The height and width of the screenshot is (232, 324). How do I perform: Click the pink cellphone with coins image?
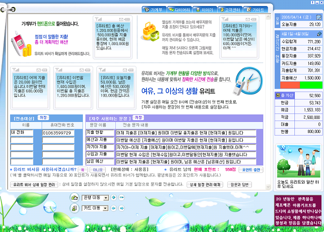(x=21, y=44)
